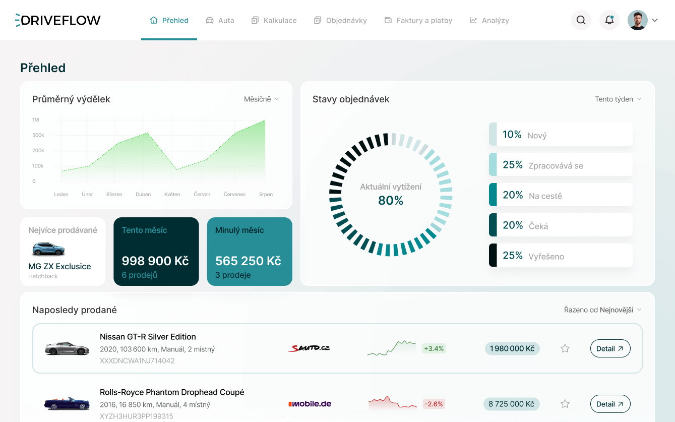Select the home icon next to Přehled
Viewport: 675px width, 422px height.
(153, 20)
